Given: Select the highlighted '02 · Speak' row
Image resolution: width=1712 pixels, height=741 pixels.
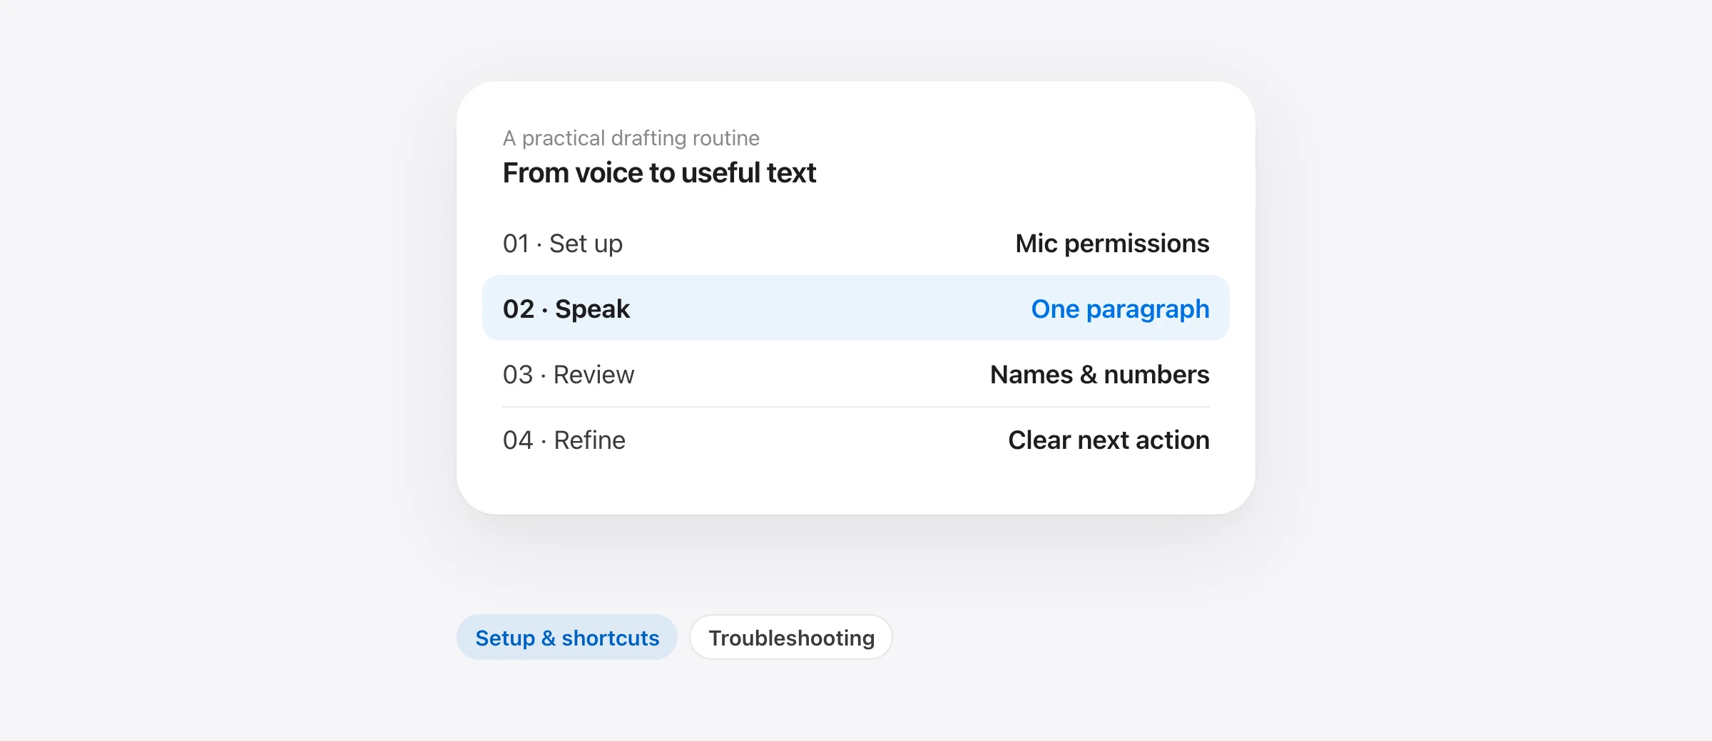Looking at the screenshot, I should coord(856,309).
